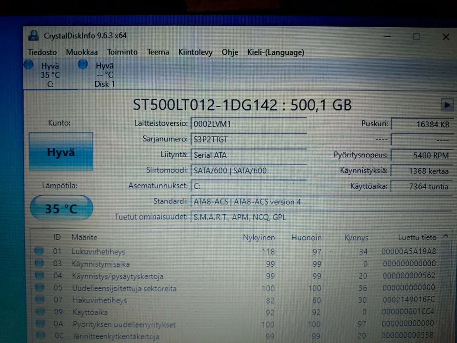Minimize the CrystalDiskInfo window
Image resolution: width=457 pixels, height=343 pixels.
point(387,37)
